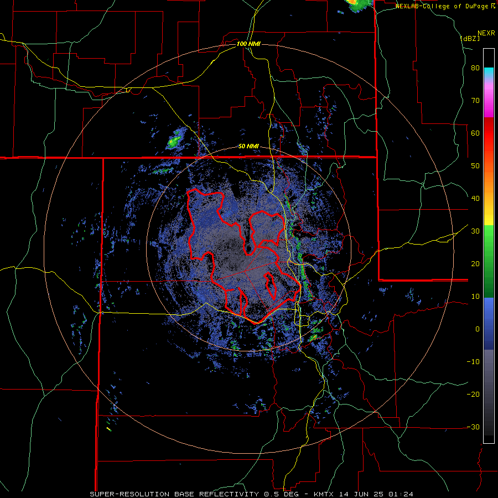498x498 pixels.
Task: Click the 40 dBZ value on the color scale
Action: pos(475,199)
